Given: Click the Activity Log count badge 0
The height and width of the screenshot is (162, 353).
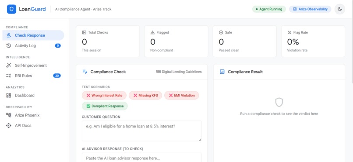Looking at the screenshot, I should (58, 45).
